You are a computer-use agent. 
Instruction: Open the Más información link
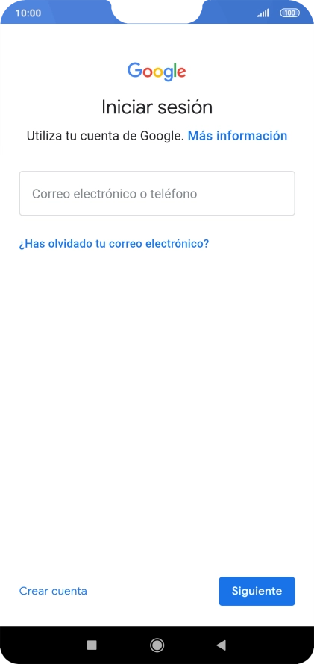[237, 136]
